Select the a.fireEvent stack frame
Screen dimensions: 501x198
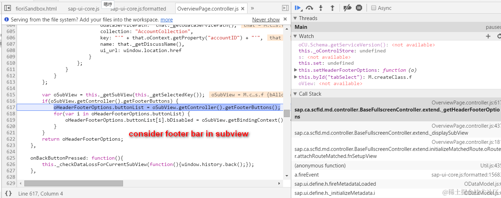pos(396,175)
